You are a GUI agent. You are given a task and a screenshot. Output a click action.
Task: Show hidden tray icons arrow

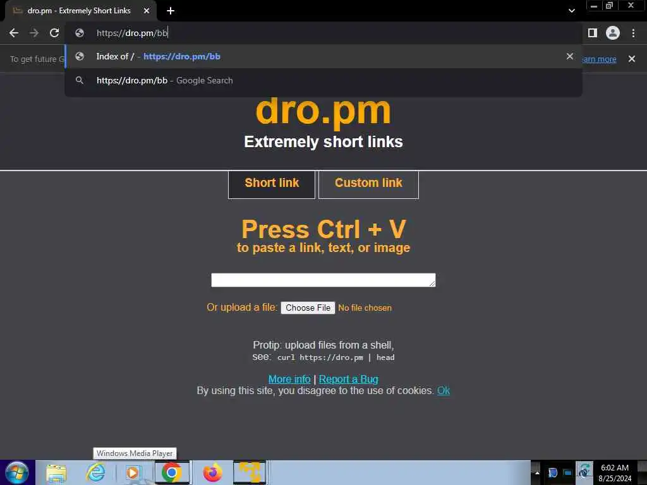[x=537, y=473]
